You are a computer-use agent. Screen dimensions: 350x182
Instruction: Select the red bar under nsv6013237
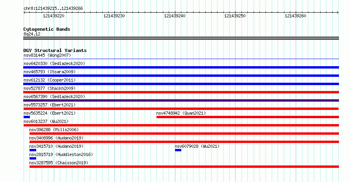click(x=181, y=125)
